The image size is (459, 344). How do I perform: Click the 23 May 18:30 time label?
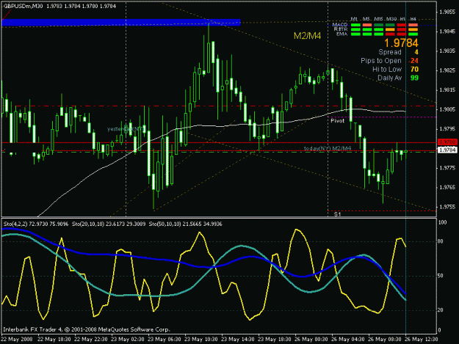275,340
